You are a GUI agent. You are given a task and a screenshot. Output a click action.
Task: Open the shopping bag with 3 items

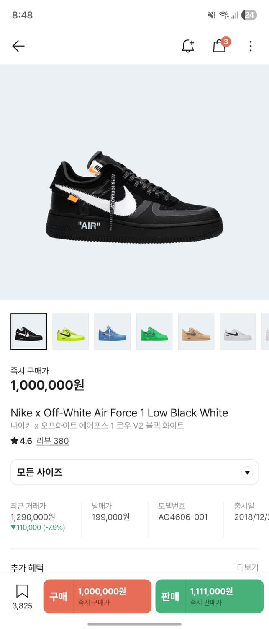pyautogui.click(x=220, y=46)
